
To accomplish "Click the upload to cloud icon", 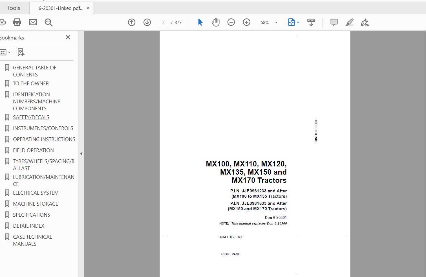I will click(3, 22).
